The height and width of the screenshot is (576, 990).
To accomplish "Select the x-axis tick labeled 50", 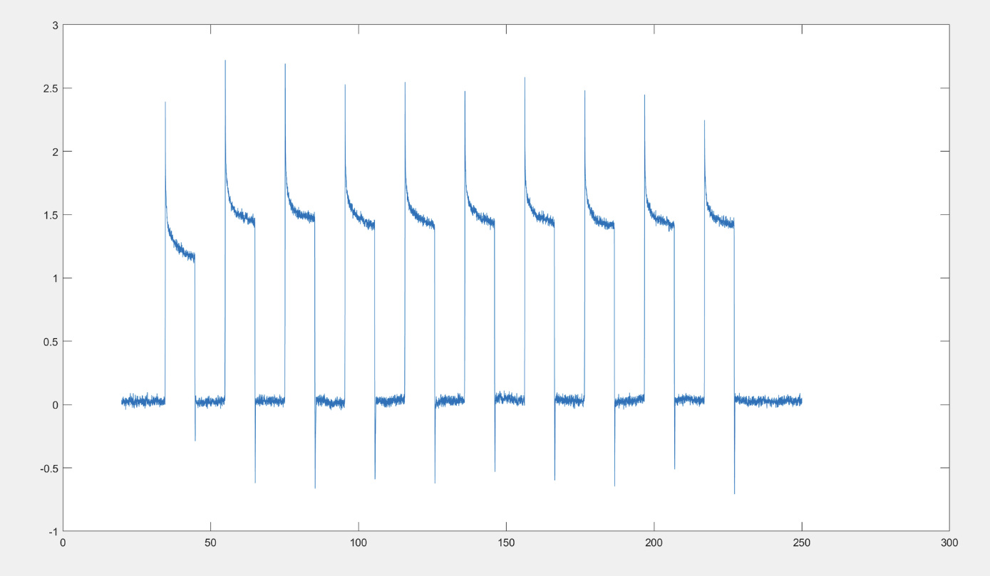I will (x=211, y=541).
